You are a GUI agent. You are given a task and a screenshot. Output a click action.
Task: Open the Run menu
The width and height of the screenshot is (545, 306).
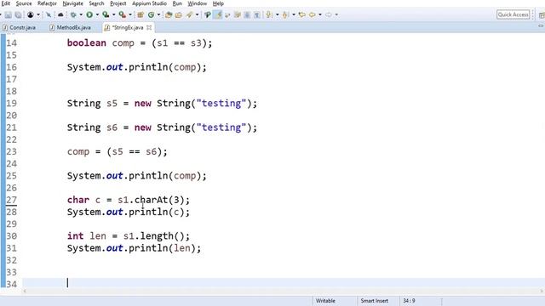coord(177,3)
